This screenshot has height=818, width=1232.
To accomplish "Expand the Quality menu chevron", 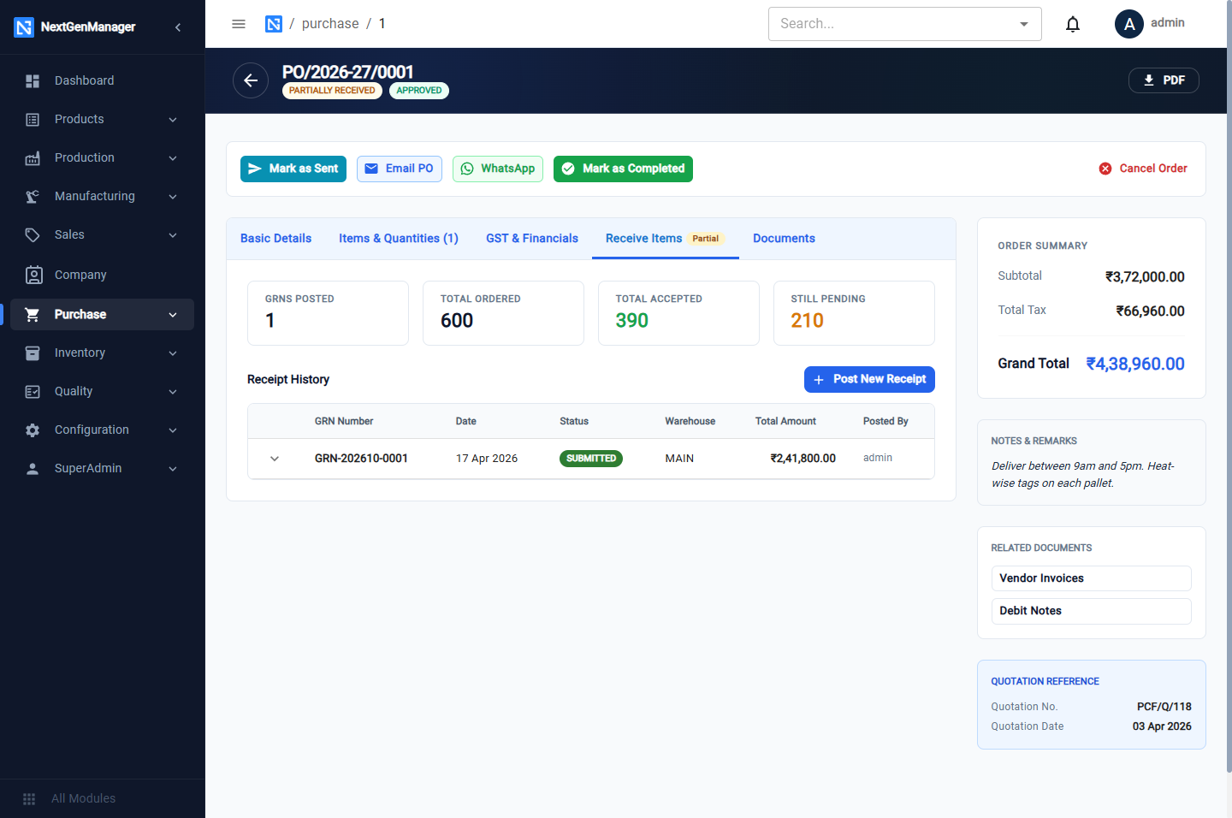I will [x=173, y=392].
